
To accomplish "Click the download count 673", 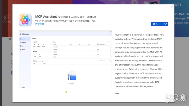I will tap(93, 21).
